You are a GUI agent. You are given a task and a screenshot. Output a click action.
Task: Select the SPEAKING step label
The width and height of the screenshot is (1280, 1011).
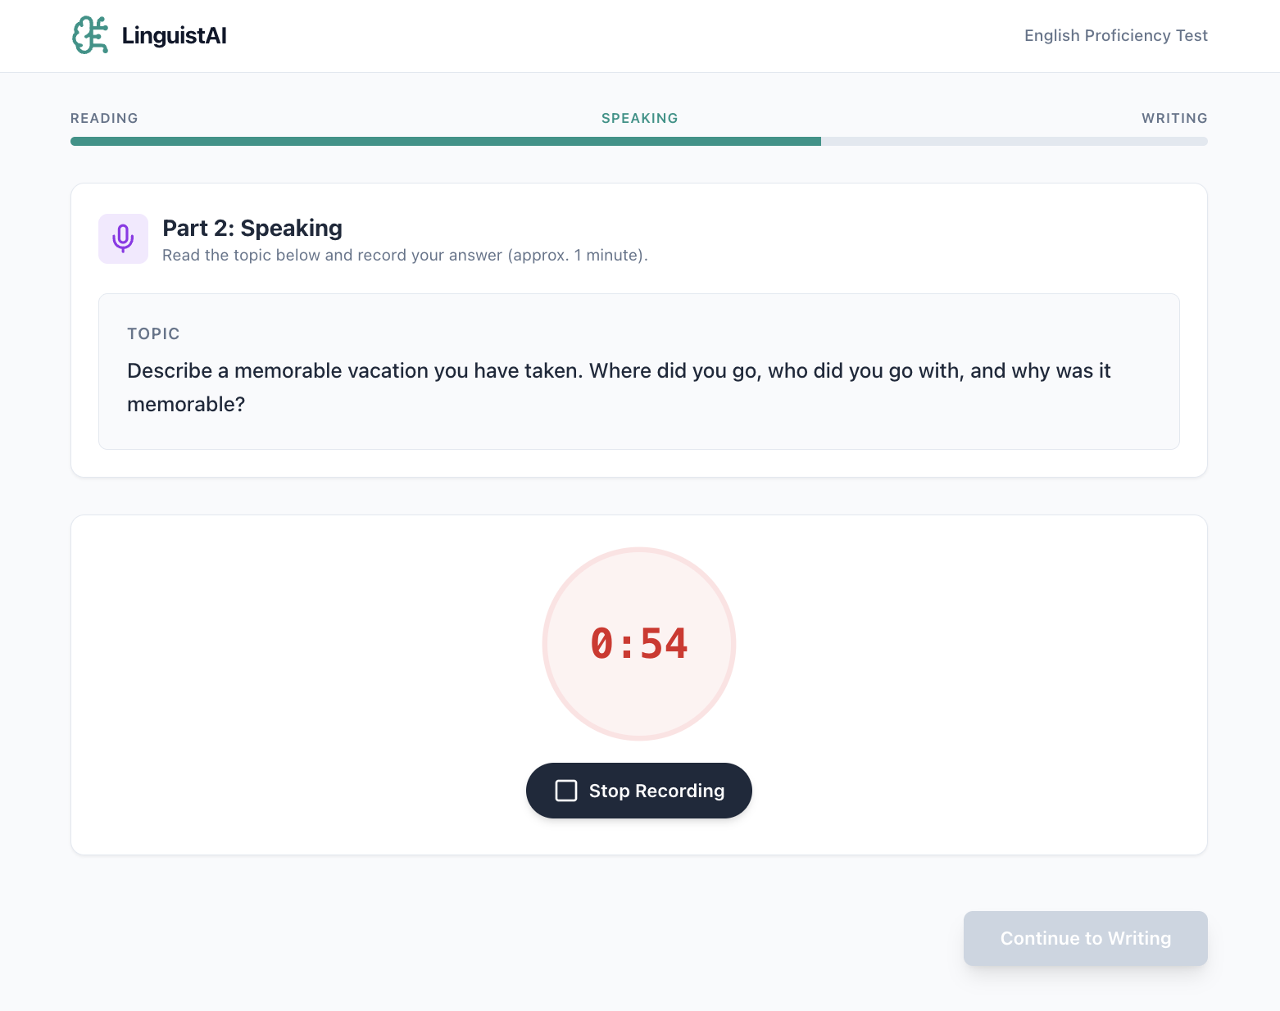(x=639, y=118)
